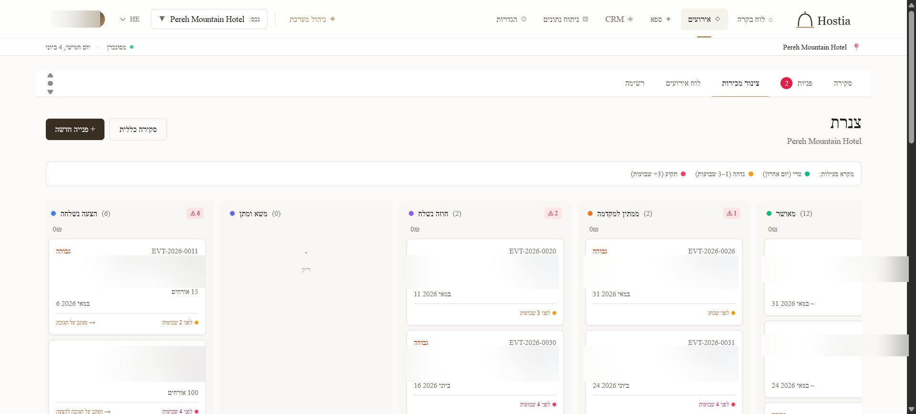Switch to the לוח אירועים tab
Image resolution: width=916 pixels, height=414 pixels.
tap(683, 83)
